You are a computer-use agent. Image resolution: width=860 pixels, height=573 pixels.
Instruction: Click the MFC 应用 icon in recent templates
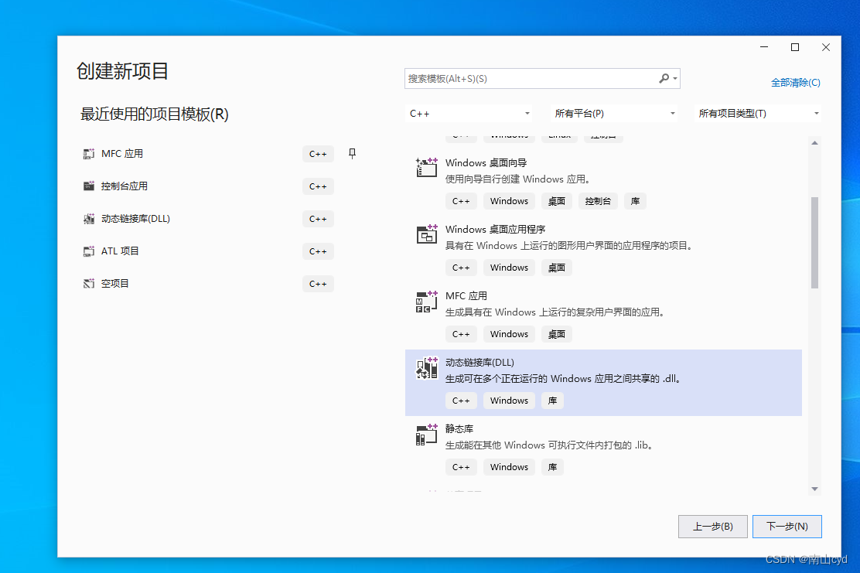pyautogui.click(x=88, y=154)
